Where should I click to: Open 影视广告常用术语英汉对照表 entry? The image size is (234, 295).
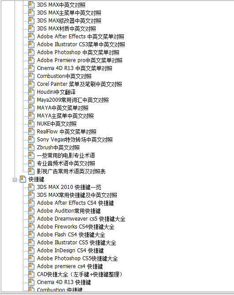(x=71, y=171)
